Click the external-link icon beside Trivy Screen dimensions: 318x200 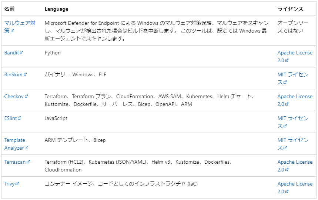point(17,184)
